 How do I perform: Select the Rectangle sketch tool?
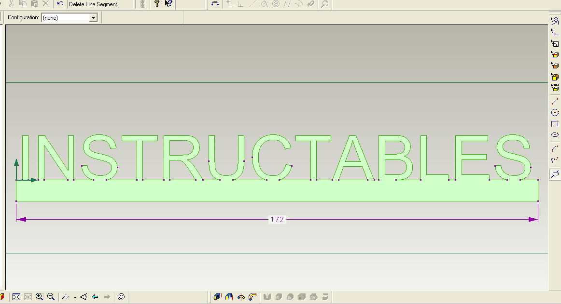tap(555, 123)
